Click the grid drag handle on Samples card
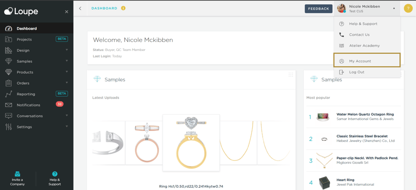Viewport: 416px width, 190px height. tap(291, 75)
